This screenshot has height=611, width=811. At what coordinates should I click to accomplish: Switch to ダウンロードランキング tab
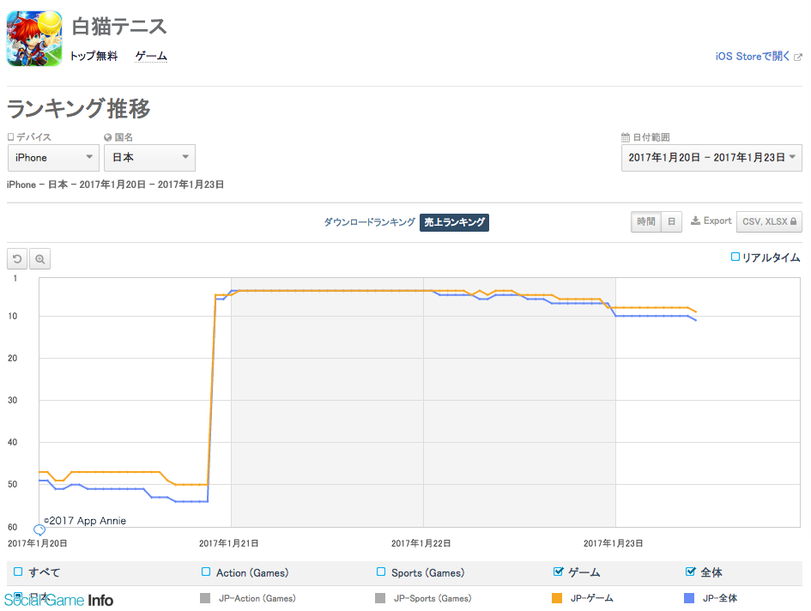369,222
